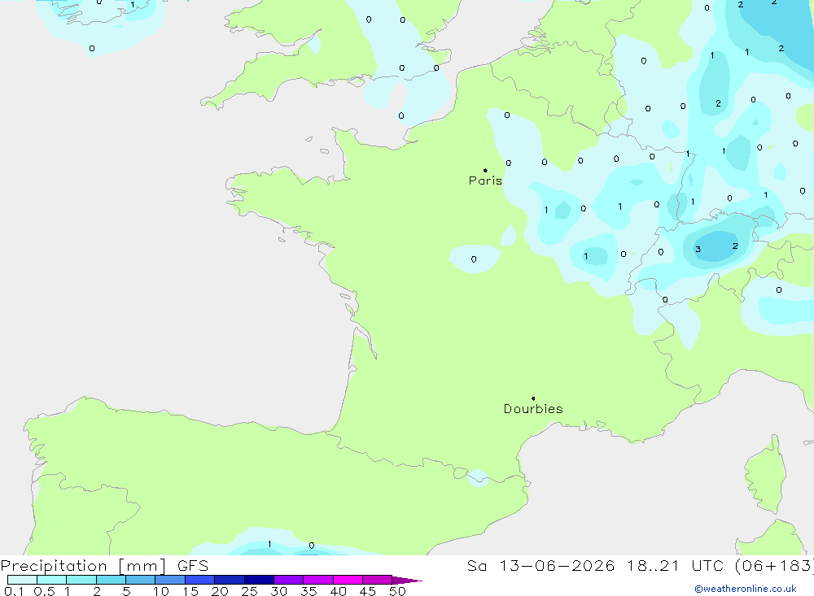Pick the 20–25 mm legend swatch
Viewport: 814px width, 596px height.
pos(230,580)
